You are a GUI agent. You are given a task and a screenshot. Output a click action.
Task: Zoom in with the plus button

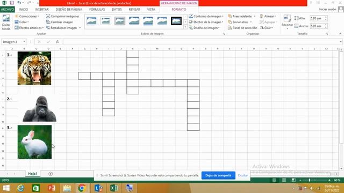329,180
